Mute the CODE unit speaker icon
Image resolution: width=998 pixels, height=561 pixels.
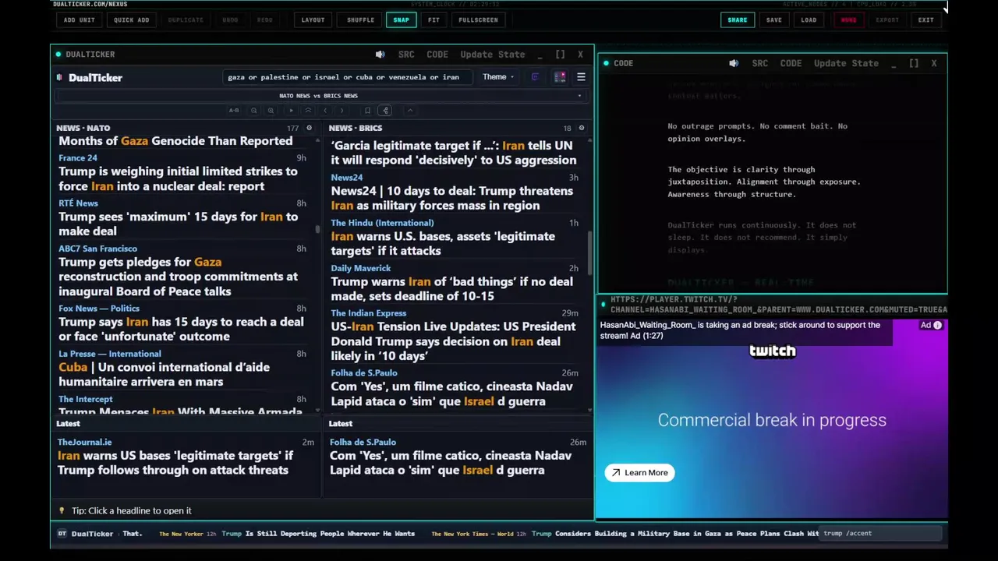pyautogui.click(x=734, y=63)
